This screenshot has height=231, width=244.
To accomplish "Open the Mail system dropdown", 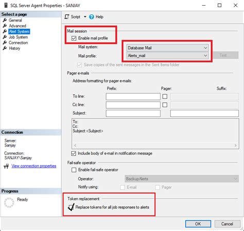I will point(168,48).
